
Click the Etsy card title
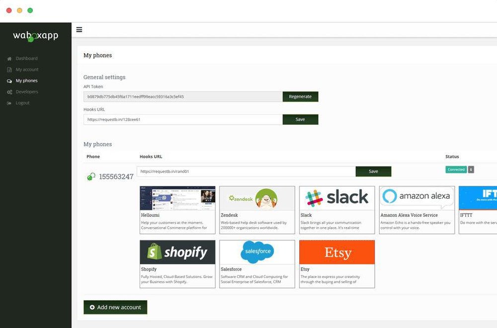pos(305,269)
